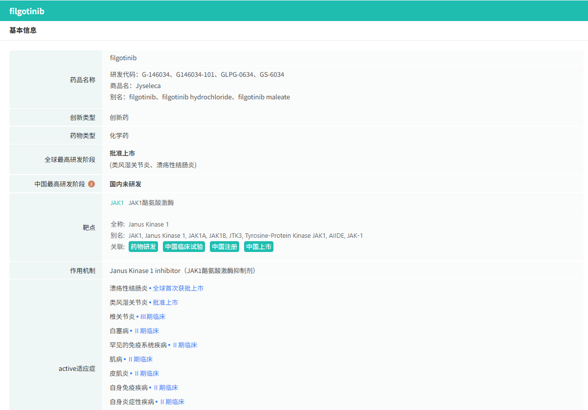Open II期临床 link for 自身炎症性疾病
The height and width of the screenshot is (410, 588).
pos(172,402)
